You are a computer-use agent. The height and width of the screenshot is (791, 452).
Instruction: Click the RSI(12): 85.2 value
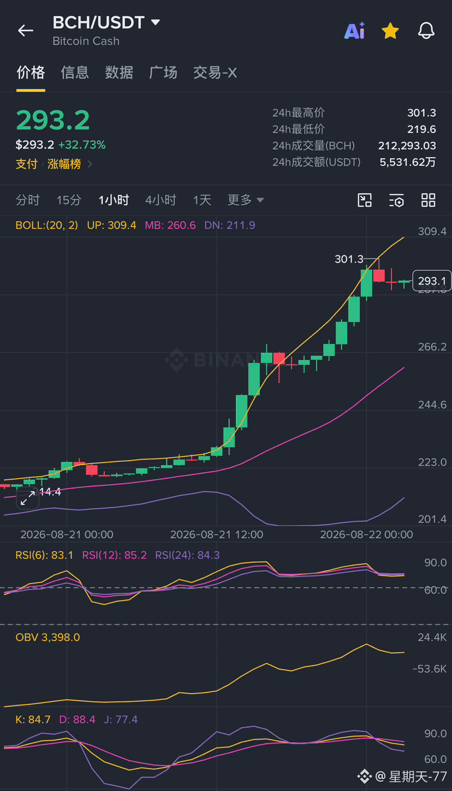(x=114, y=555)
